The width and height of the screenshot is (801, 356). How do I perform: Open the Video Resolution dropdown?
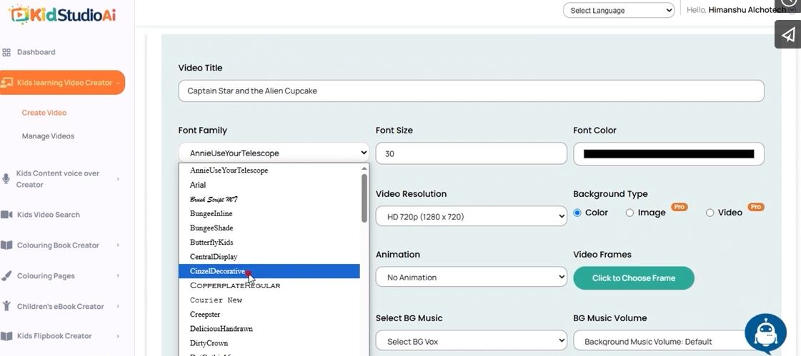[x=471, y=216]
